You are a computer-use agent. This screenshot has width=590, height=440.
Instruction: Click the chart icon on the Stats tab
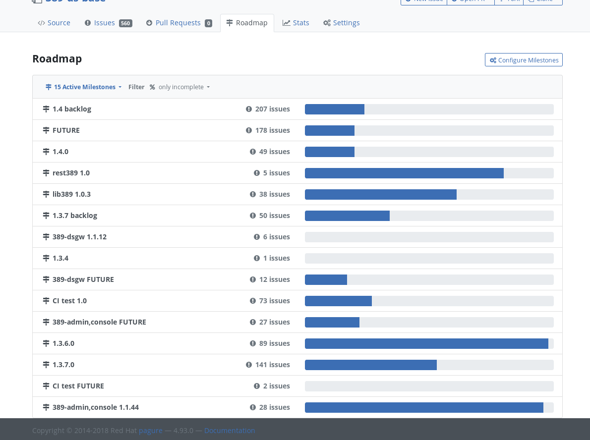click(x=287, y=23)
